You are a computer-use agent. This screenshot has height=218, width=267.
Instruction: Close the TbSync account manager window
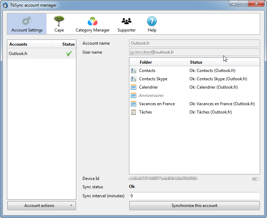257,3
